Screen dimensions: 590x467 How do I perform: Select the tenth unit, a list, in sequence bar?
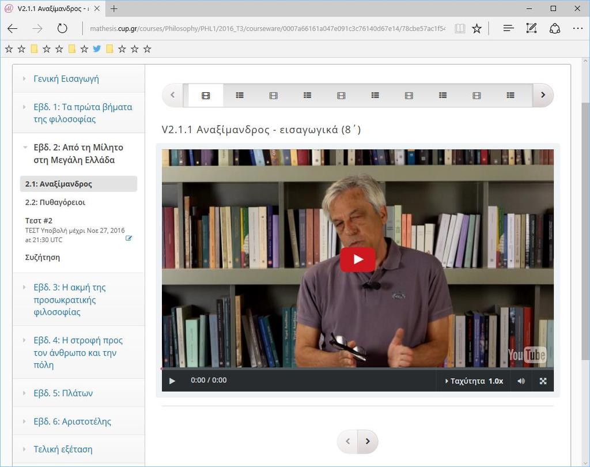(x=510, y=96)
